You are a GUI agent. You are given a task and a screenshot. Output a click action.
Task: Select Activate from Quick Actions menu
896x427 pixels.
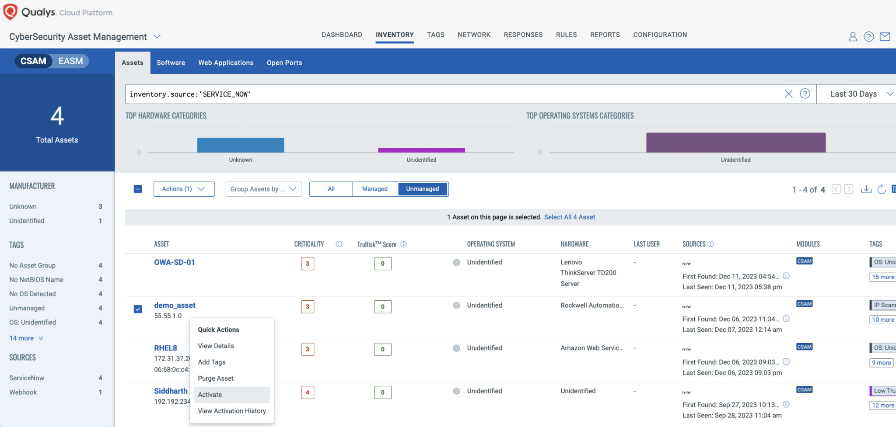pyautogui.click(x=210, y=395)
